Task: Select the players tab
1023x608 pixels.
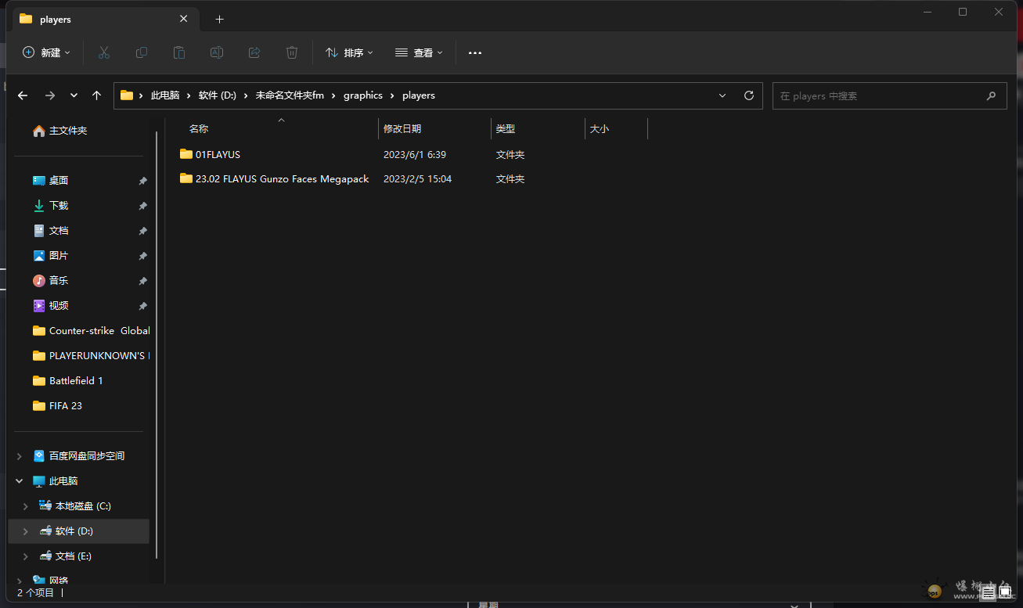Action: point(104,19)
